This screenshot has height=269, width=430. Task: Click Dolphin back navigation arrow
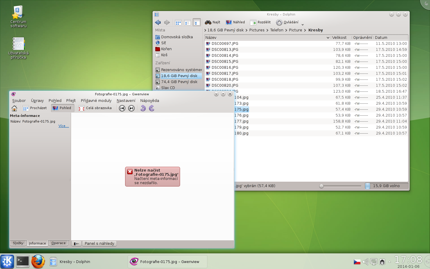pos(158,22)
